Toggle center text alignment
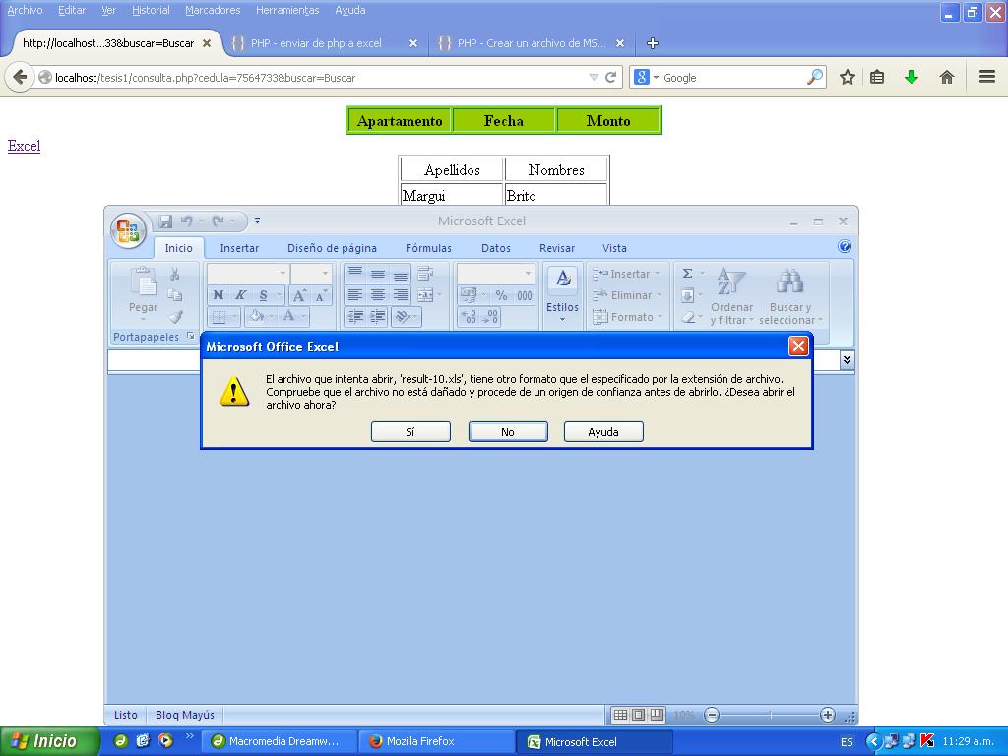This screenshot has width=1008, height=756. (x=378, y=295)
